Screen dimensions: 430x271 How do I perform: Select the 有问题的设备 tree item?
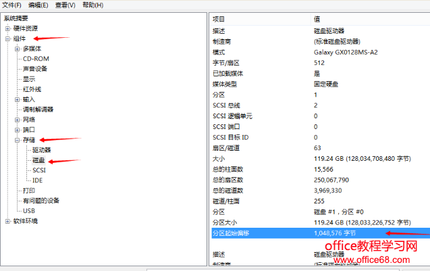(x=41, y=201)
